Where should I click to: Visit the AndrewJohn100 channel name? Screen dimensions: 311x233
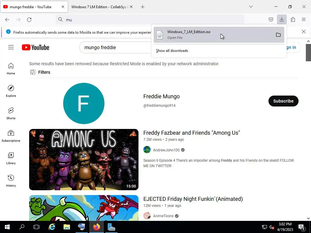tap(166, 150)
